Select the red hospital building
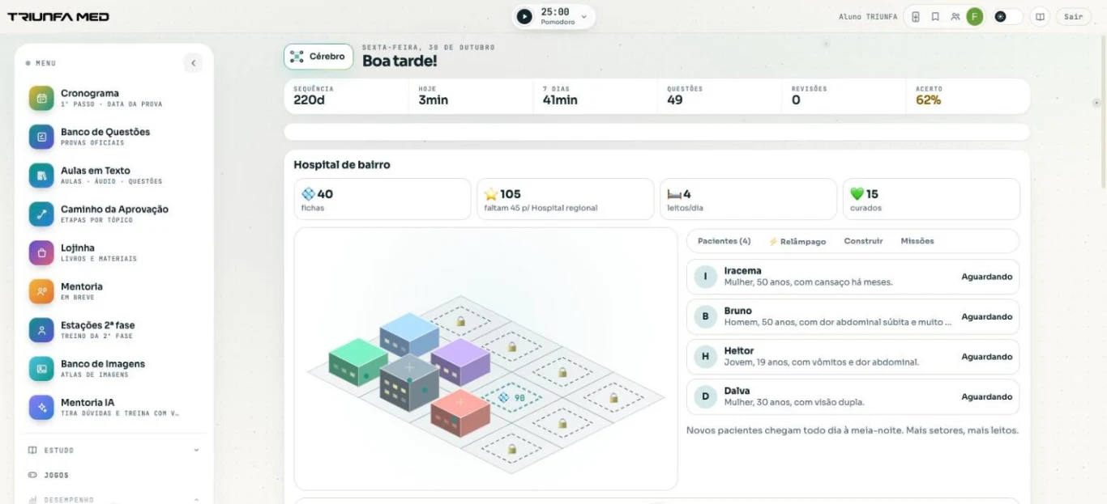Viewport: 1107px width, 504px height. click(460, 413)
